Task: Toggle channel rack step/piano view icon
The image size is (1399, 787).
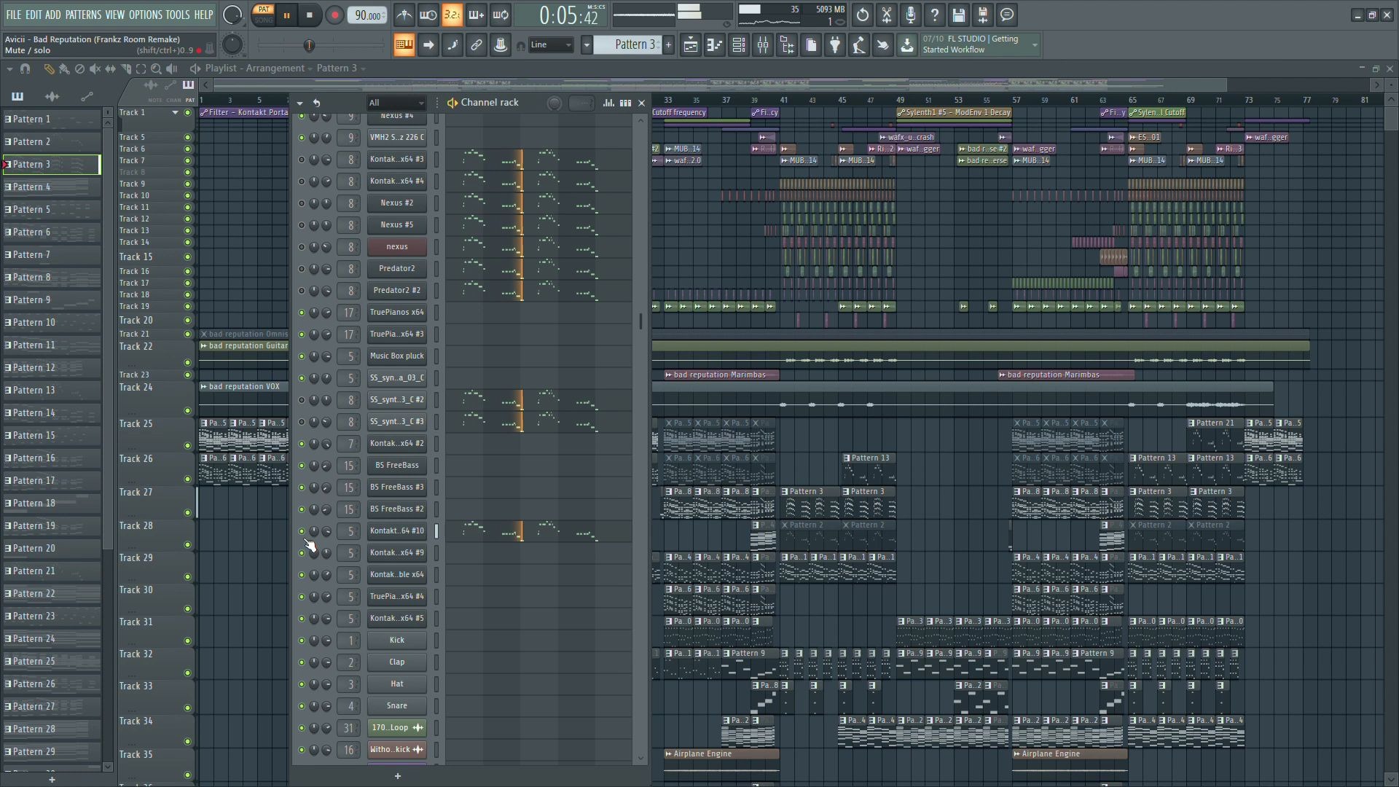Action: click(625, 103)
